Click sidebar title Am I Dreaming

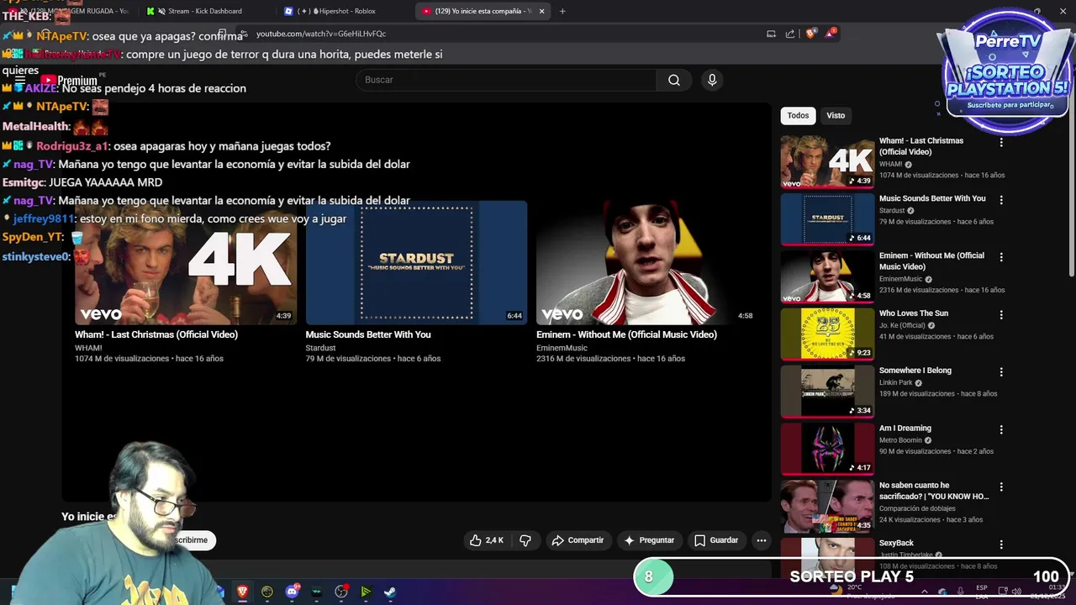(x=905, y=429)
